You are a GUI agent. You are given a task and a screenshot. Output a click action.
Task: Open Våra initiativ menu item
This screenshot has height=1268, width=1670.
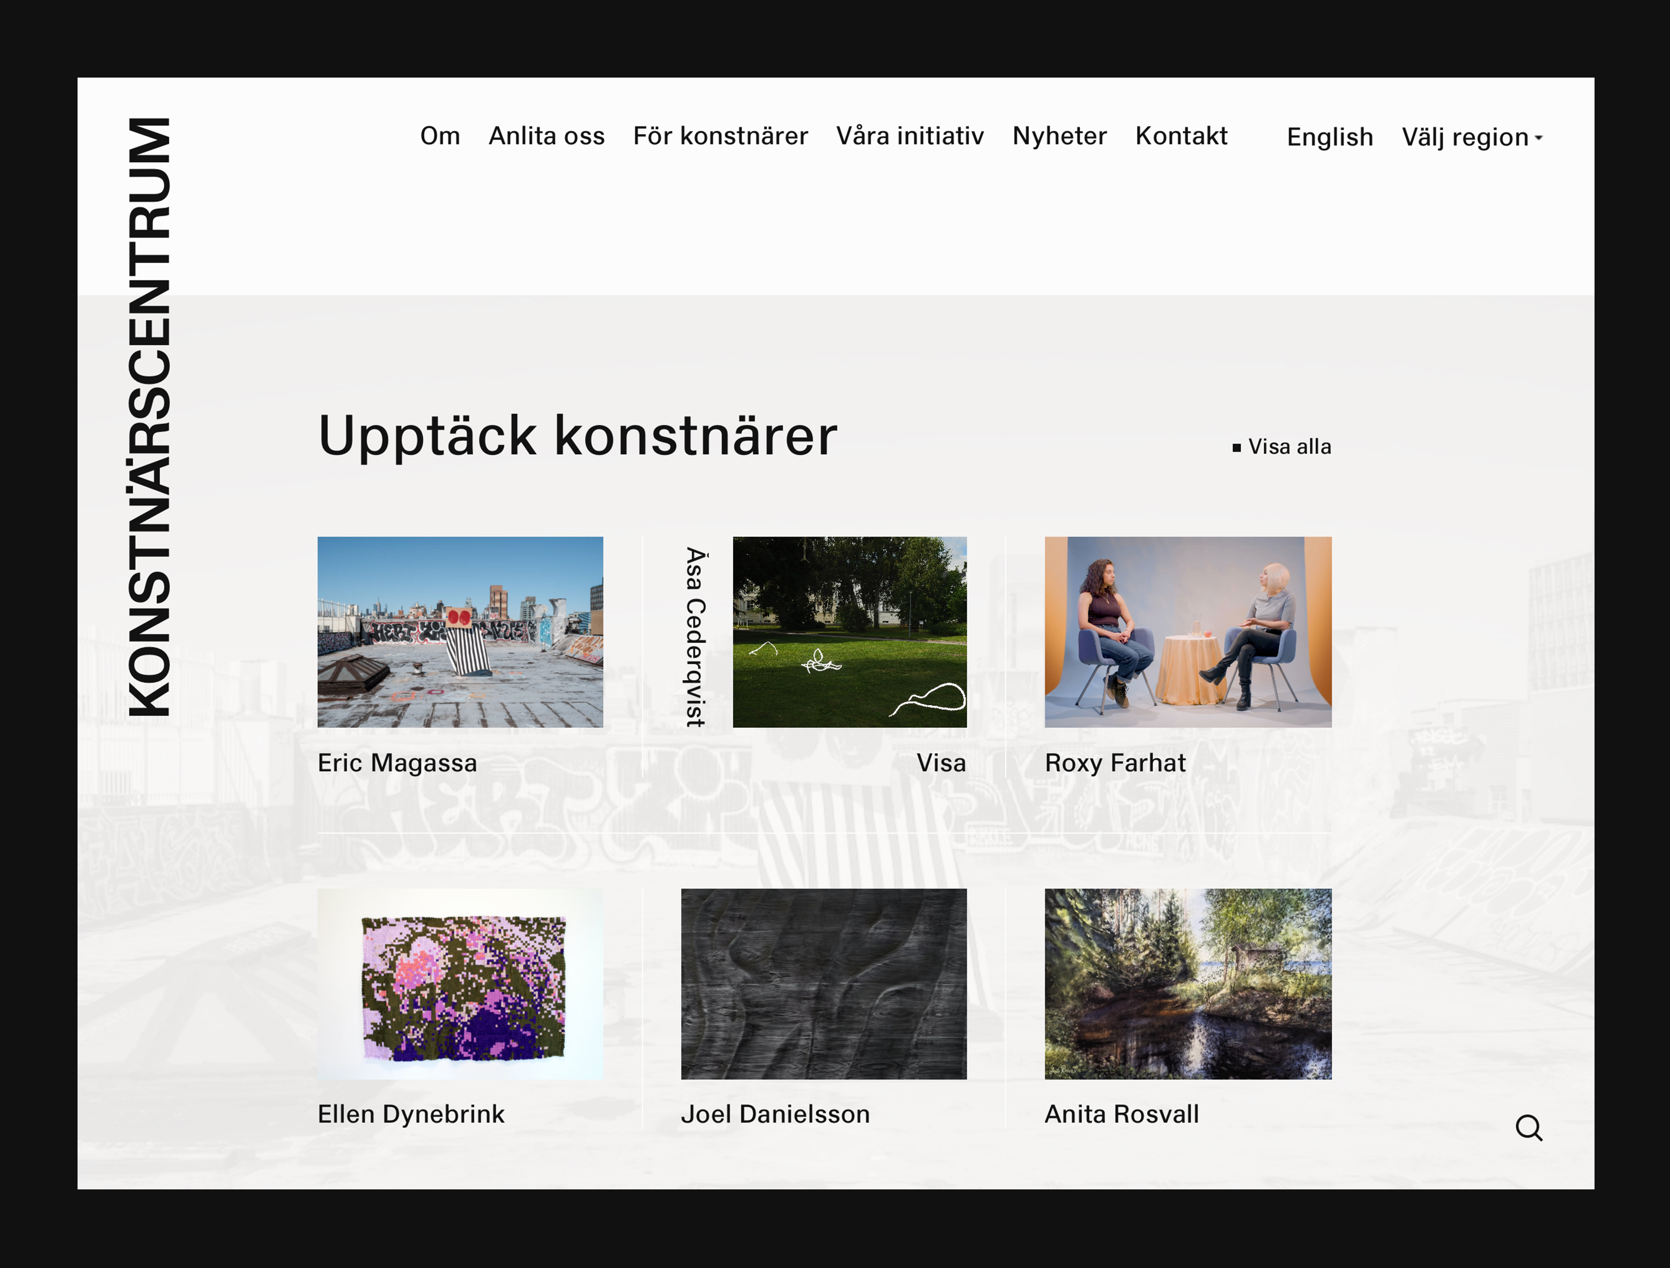tap(909, 136)
